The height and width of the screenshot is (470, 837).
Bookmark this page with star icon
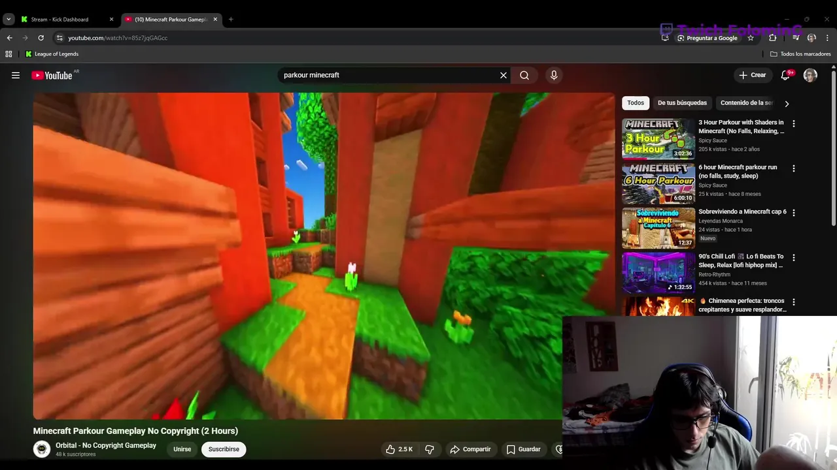pyautogui.click(x=751, y=38)
